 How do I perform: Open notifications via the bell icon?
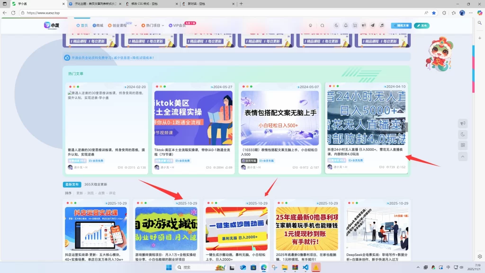(346, 26)
